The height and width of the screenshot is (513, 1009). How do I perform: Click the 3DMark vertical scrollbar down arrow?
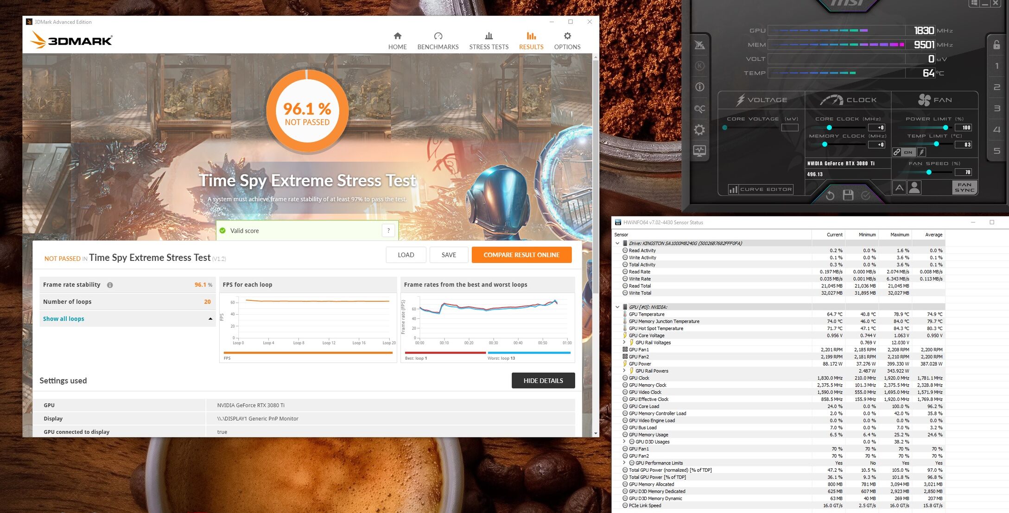pyautogui.click(x=596, y=433)
